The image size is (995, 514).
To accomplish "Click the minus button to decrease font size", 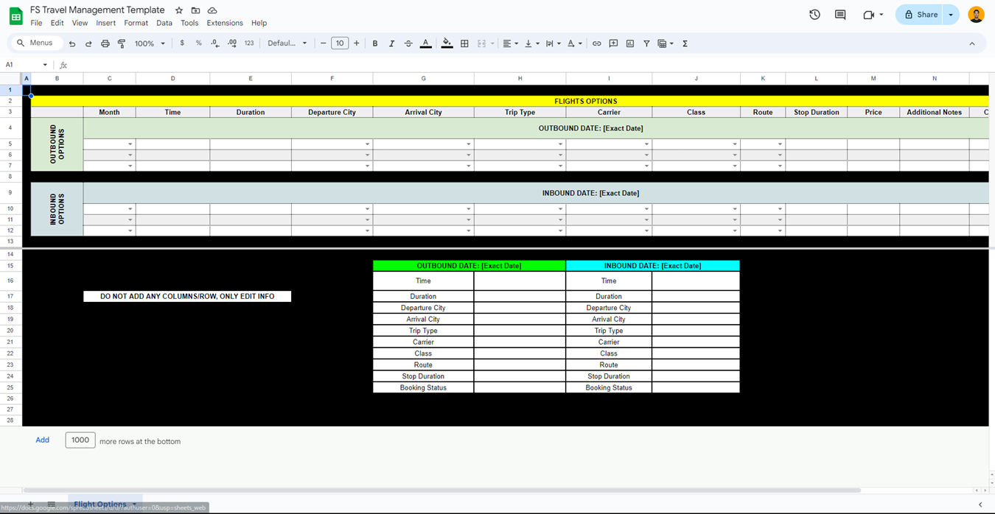I will coord(323,43).
